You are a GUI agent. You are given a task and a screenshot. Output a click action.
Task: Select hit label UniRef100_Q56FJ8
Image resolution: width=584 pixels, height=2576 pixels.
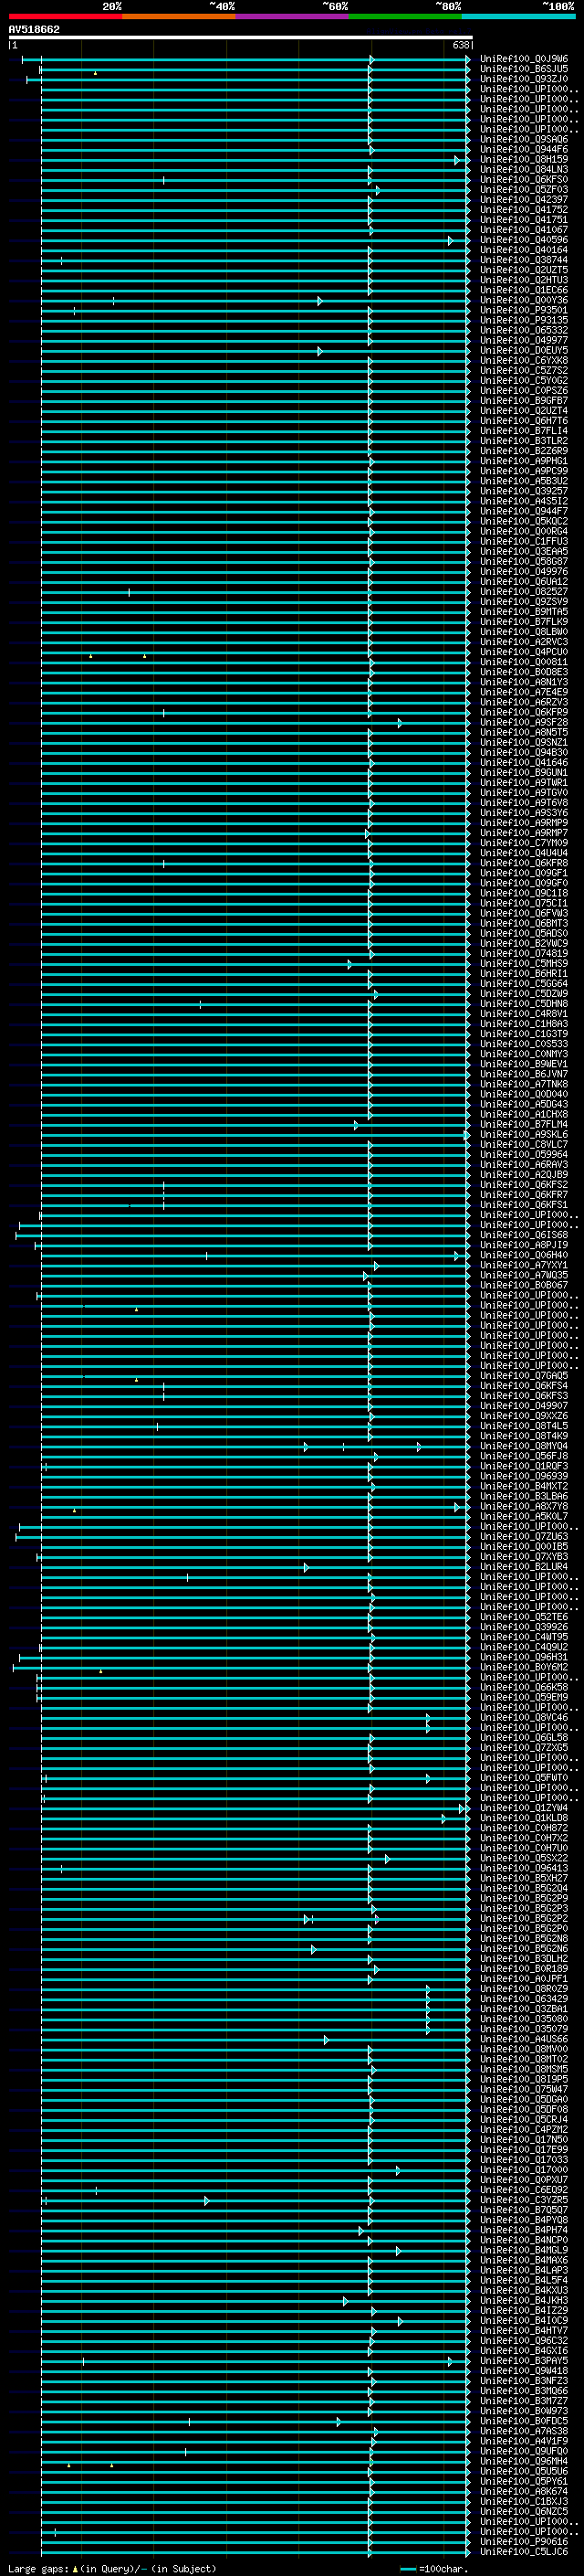[x=524, y=1456]
